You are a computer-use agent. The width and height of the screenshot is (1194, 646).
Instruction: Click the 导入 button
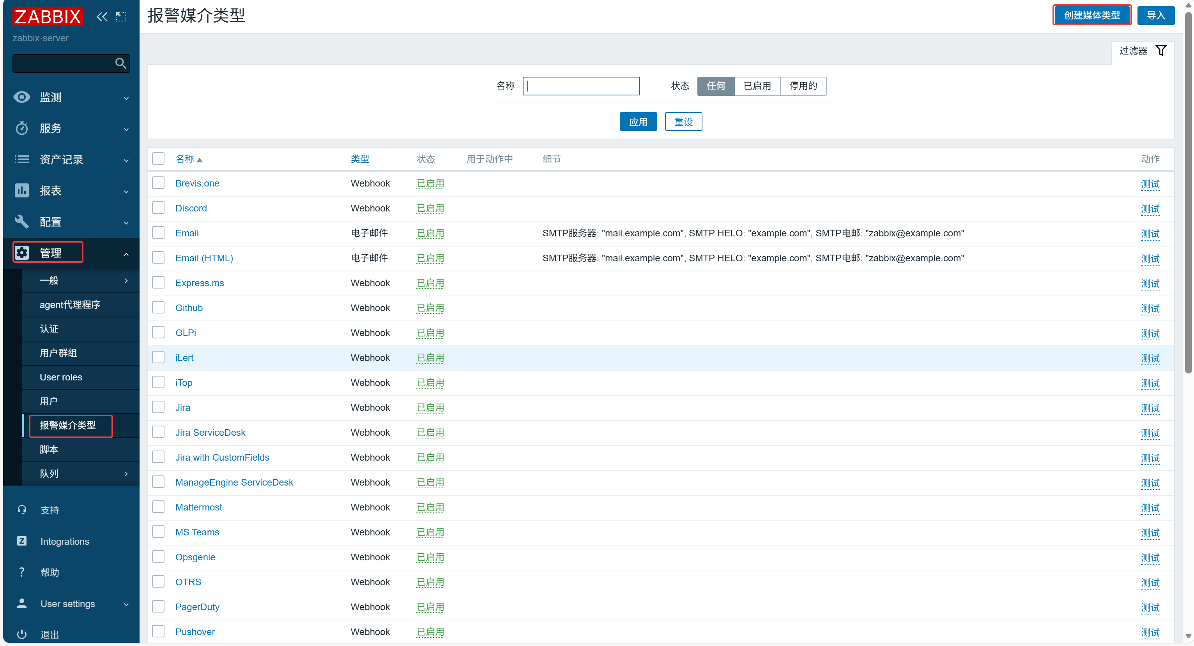pos(1155,15)
